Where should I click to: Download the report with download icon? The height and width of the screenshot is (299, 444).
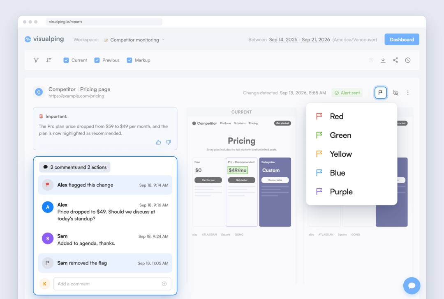pos(383,60)
